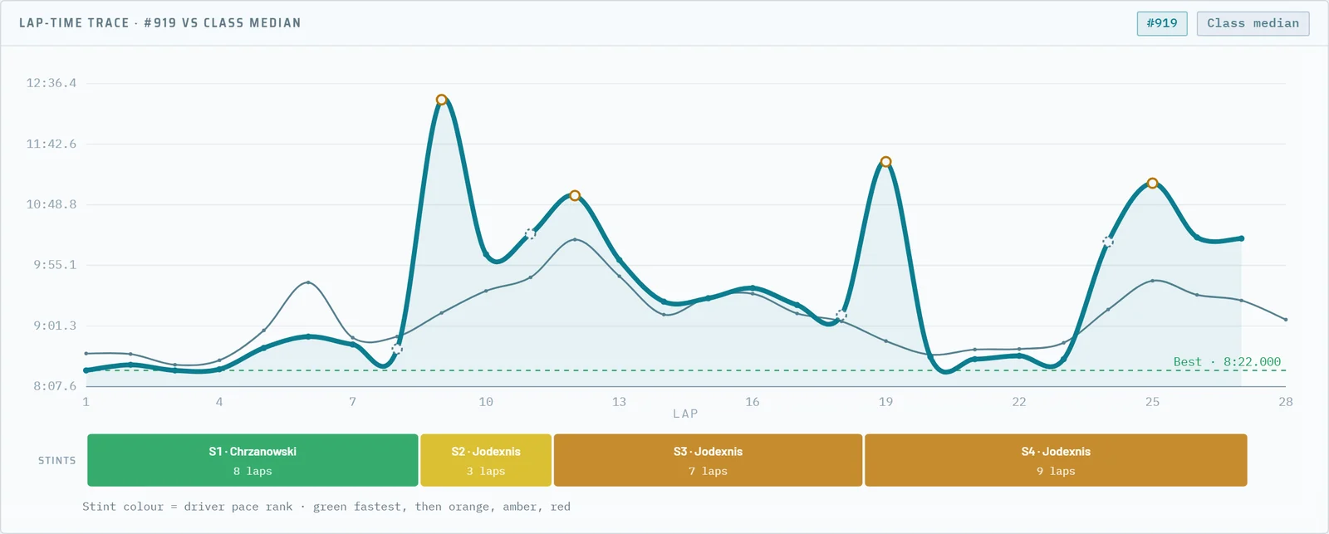Click the lap 12 orange outlier marker

click(x=575, y=196)
